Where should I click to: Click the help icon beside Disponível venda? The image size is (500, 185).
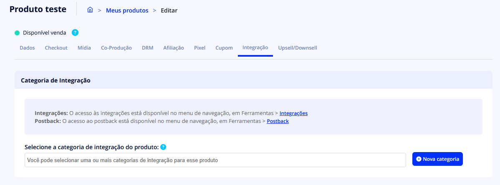75,32
